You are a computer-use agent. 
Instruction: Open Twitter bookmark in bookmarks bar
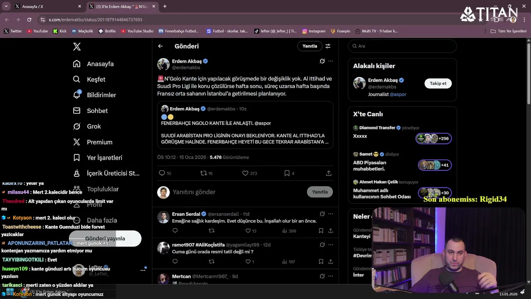click(12, 31)
